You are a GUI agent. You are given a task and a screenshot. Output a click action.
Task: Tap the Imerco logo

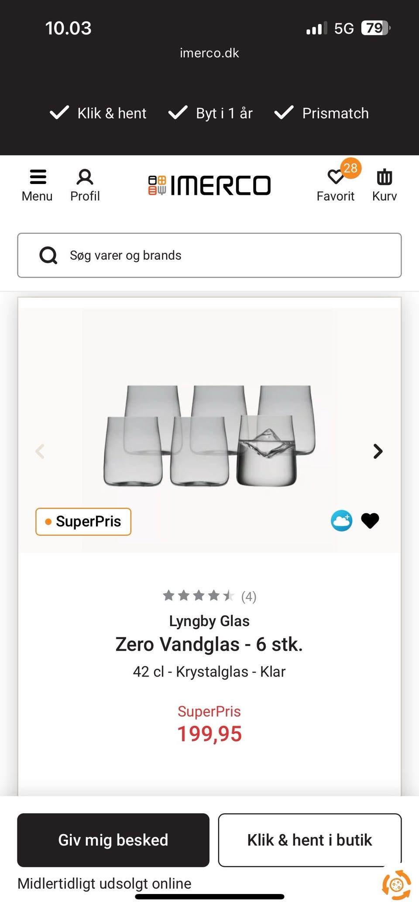point(209,185)
